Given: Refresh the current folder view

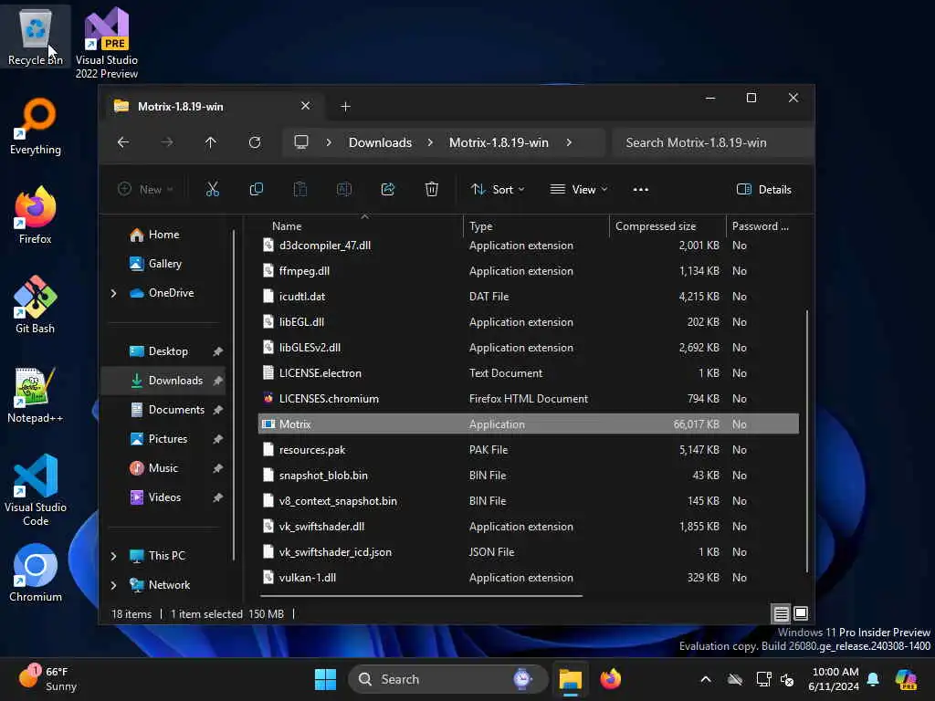Looking at the screenshot, I should click(x=255, y=142).
